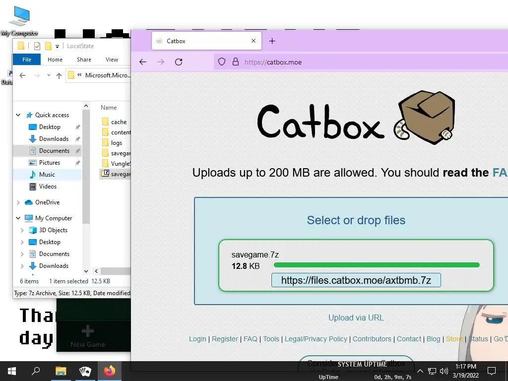508x381 pixels.
Task: Select Documents under Quick access
Action: (x=54, y=151)
